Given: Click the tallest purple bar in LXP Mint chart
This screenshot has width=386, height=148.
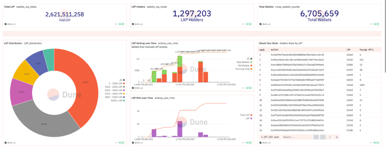Looking at the screenshot, I should pos(180,129).
